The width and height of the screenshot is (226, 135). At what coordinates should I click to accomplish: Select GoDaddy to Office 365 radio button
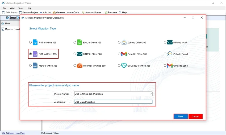(x=119, y=66)
